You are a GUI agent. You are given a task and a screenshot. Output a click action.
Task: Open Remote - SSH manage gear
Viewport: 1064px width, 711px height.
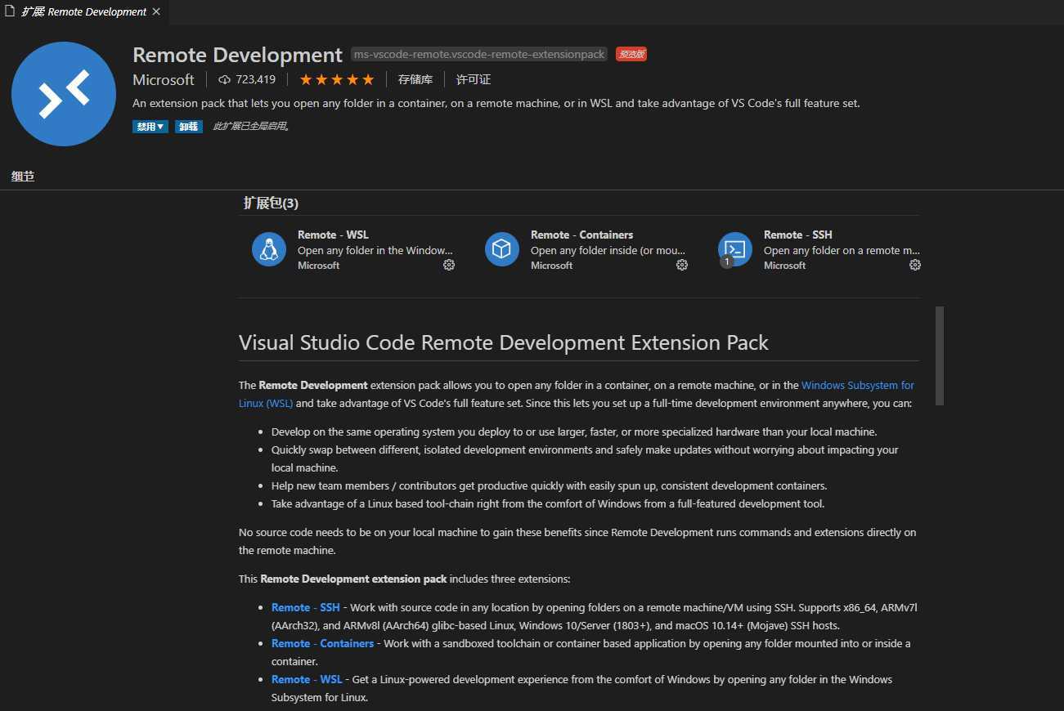pos(915,265)
